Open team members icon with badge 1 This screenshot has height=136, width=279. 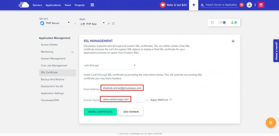pos(234,22)
